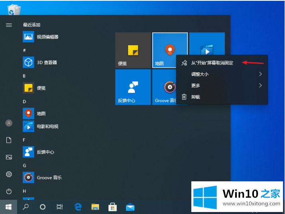Open the Feedback Hub tile

click(133, 87)
